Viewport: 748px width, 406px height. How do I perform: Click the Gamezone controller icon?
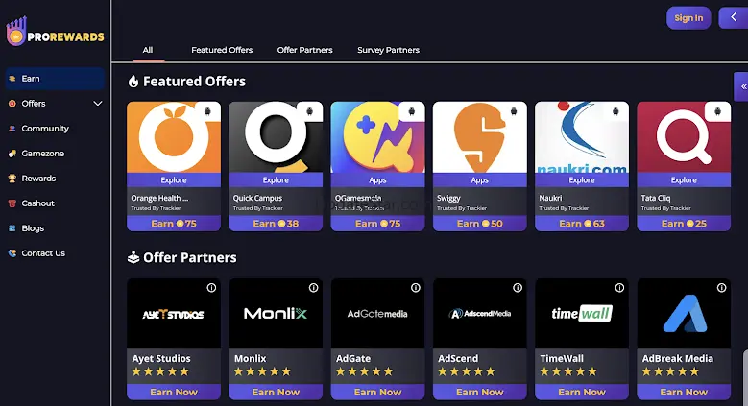[12, 154]
